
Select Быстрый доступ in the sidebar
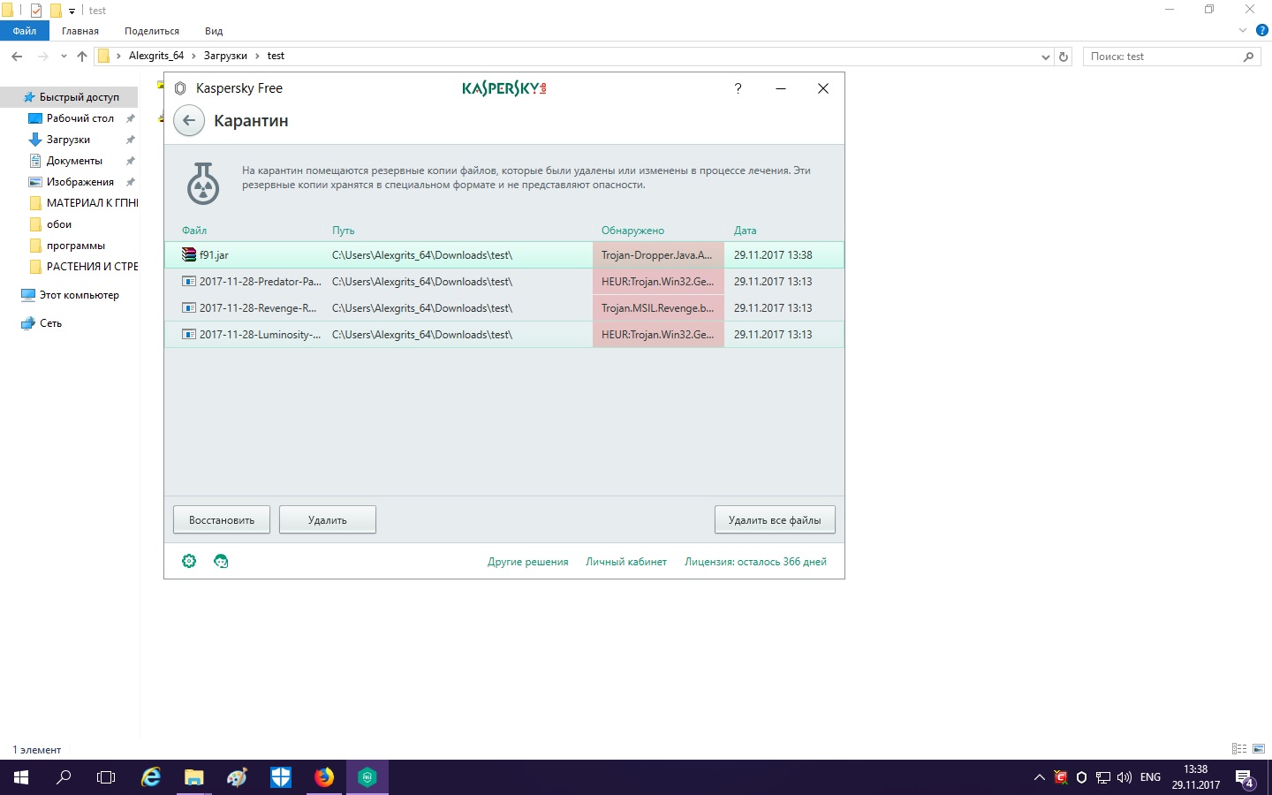[x=71, y=97]
